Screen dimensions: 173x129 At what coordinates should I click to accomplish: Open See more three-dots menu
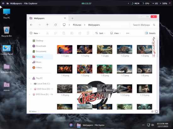coord(128,33)
